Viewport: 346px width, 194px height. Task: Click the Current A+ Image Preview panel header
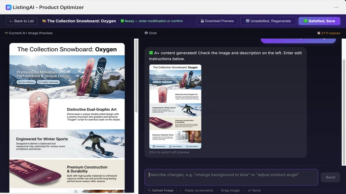point(31,33)
